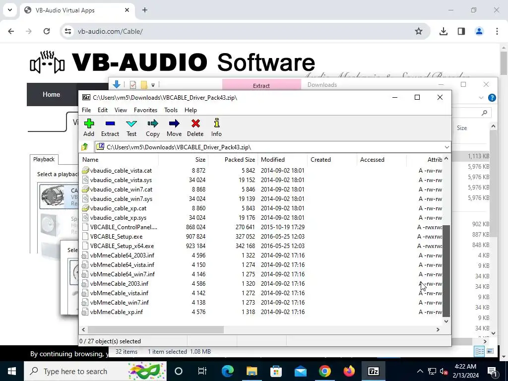Open the Favorites menu in 7-Zip
Image resolution: width=508 pixels, height=381 pixels.
145,110
